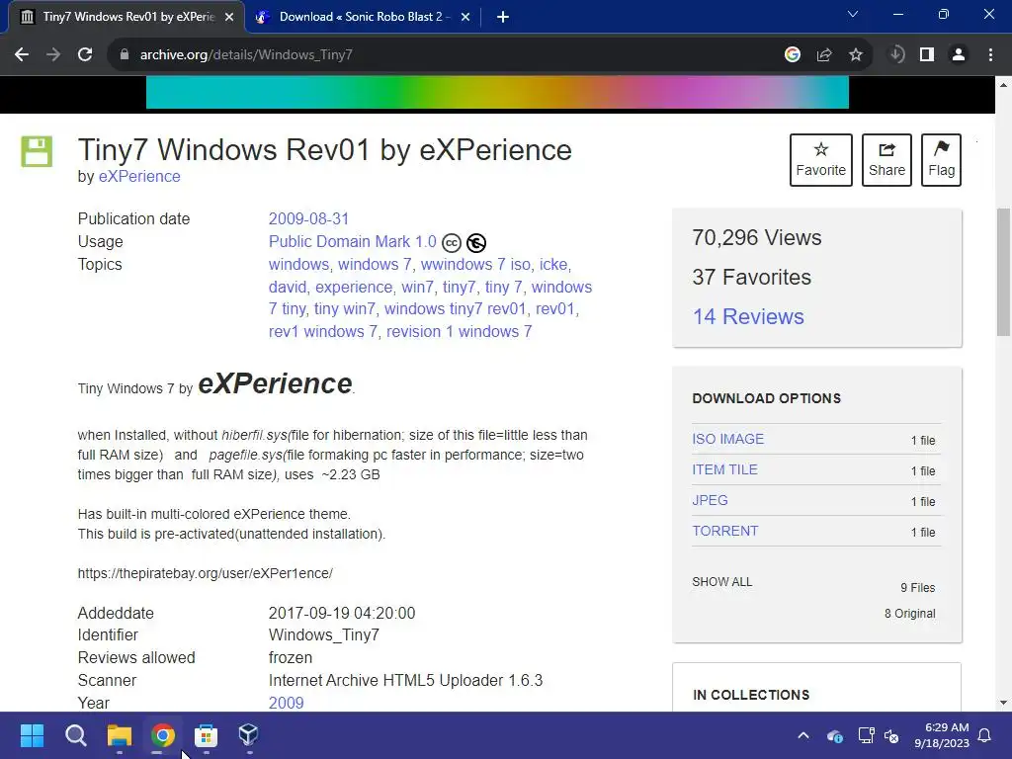Open File Explorer from the taskbar
1012x759 pixels.
[x=120, y=735]
